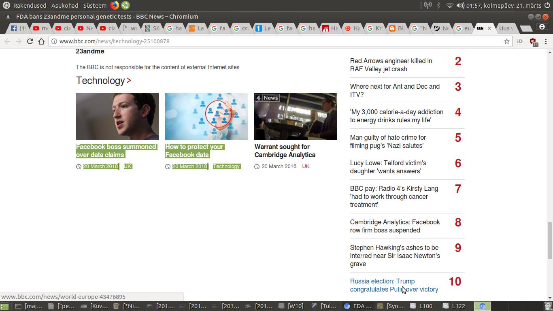Screen dimensions: 553x311
Task: Reload the BBC page
Action: click(30, 41)
